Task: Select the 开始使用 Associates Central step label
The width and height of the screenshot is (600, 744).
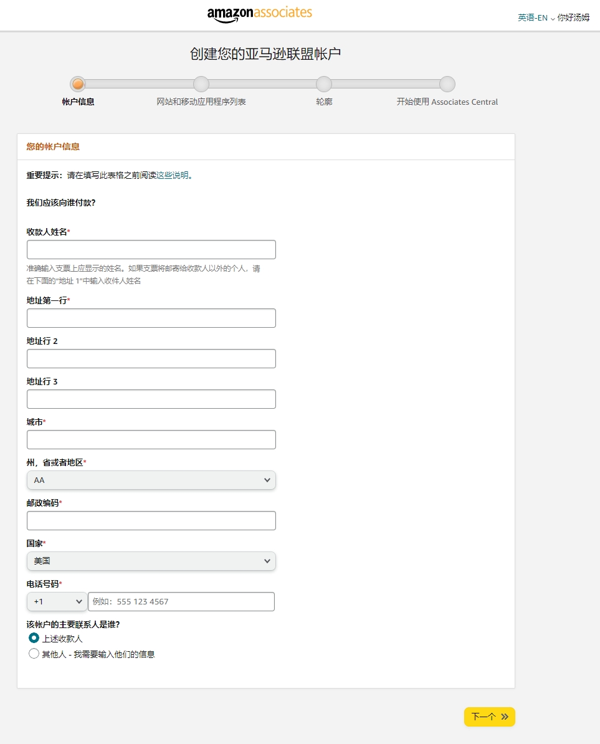Action: pyautogui.click(x=447, y=102)
